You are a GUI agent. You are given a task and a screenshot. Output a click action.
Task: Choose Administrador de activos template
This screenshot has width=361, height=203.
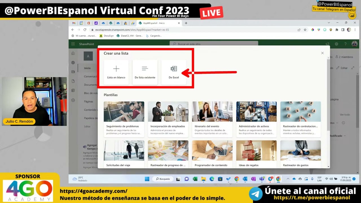256,120
